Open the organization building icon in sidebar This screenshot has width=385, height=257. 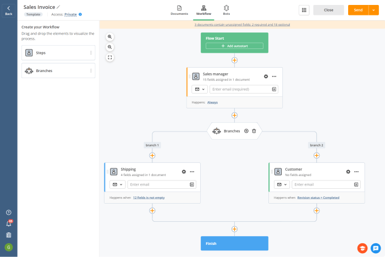click(9, 235)
